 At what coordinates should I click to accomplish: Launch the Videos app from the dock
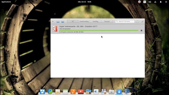[81, 92]
